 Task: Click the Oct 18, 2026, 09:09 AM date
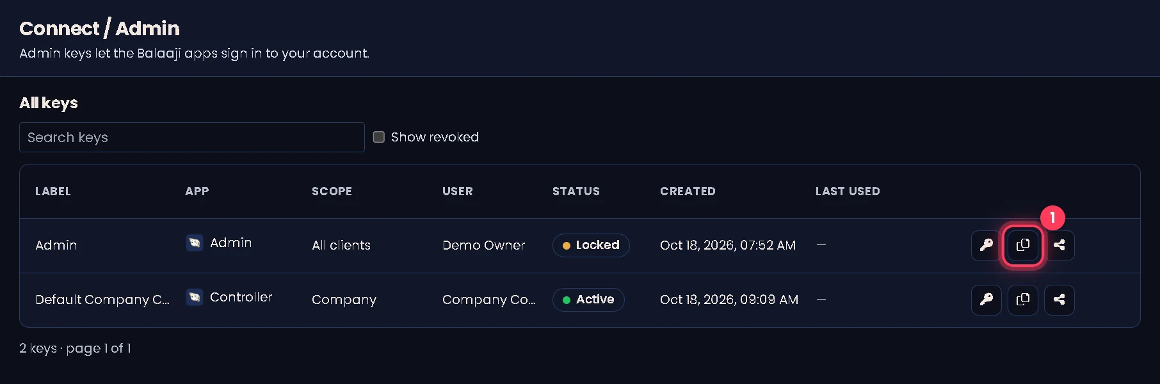(x=729, y=300)
